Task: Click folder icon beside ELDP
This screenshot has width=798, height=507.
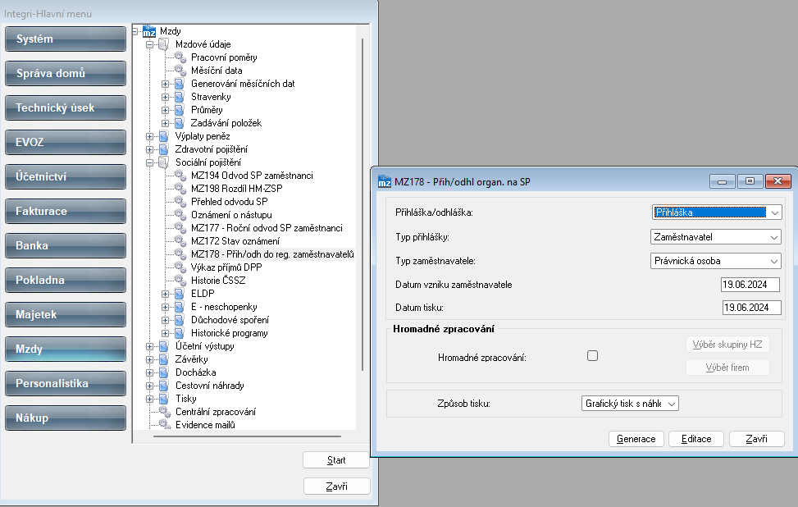Action: coord(179,294)
